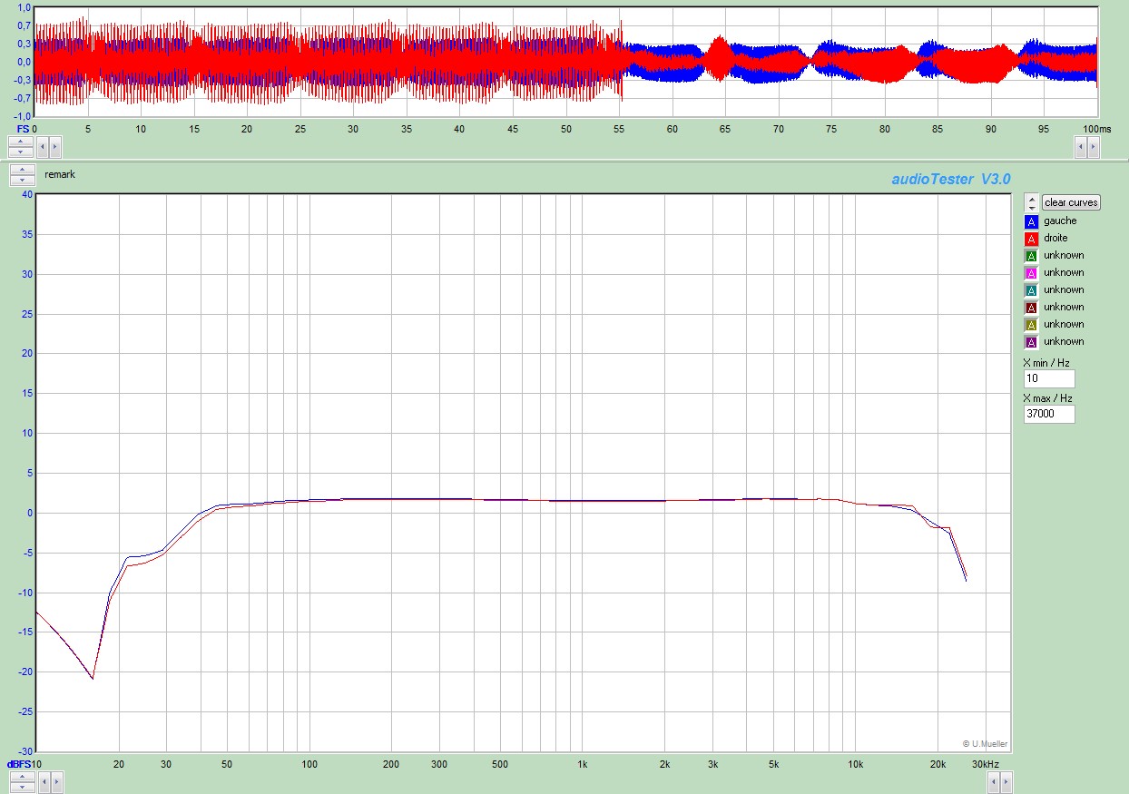Click the left arrow below 30kHz label

coord(992,780)
